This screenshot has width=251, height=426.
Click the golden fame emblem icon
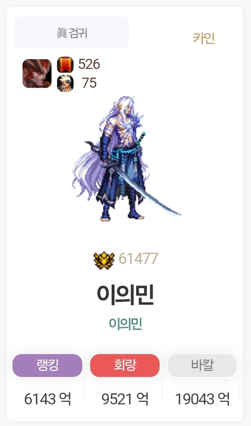(104, 260)
